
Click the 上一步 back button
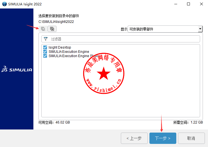click(x=134, y=138)
